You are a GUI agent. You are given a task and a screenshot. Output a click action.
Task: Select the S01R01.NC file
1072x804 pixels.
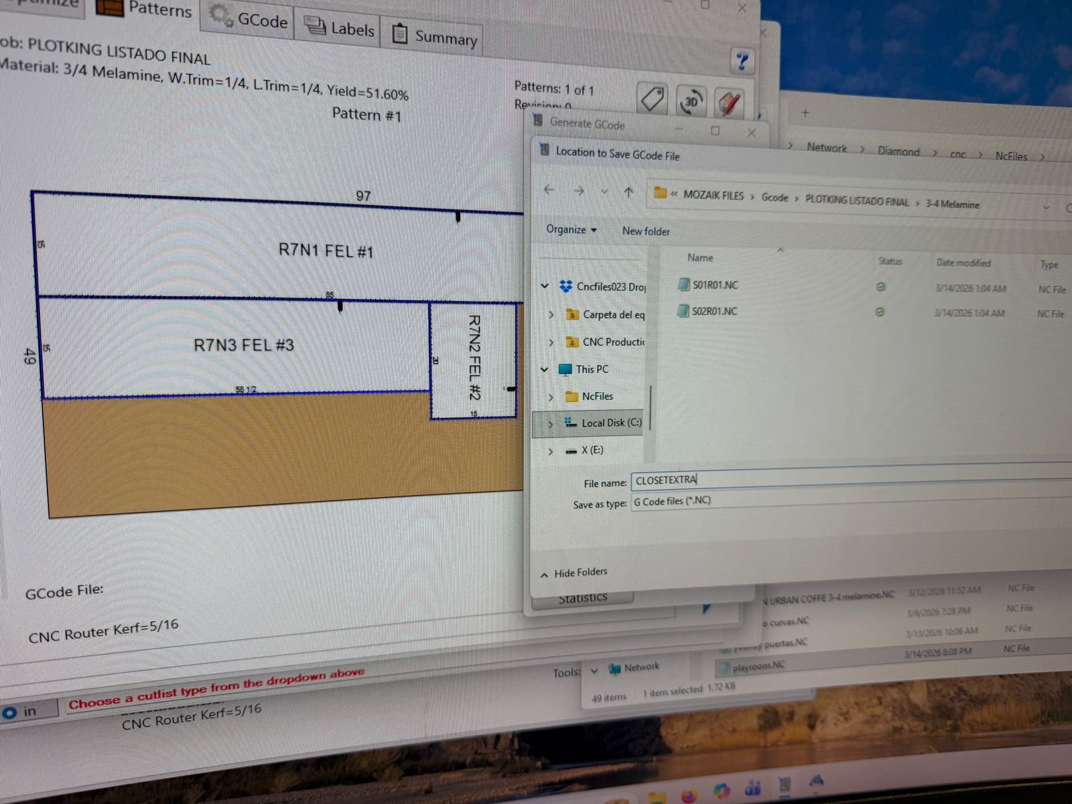(x=715, y=285)
